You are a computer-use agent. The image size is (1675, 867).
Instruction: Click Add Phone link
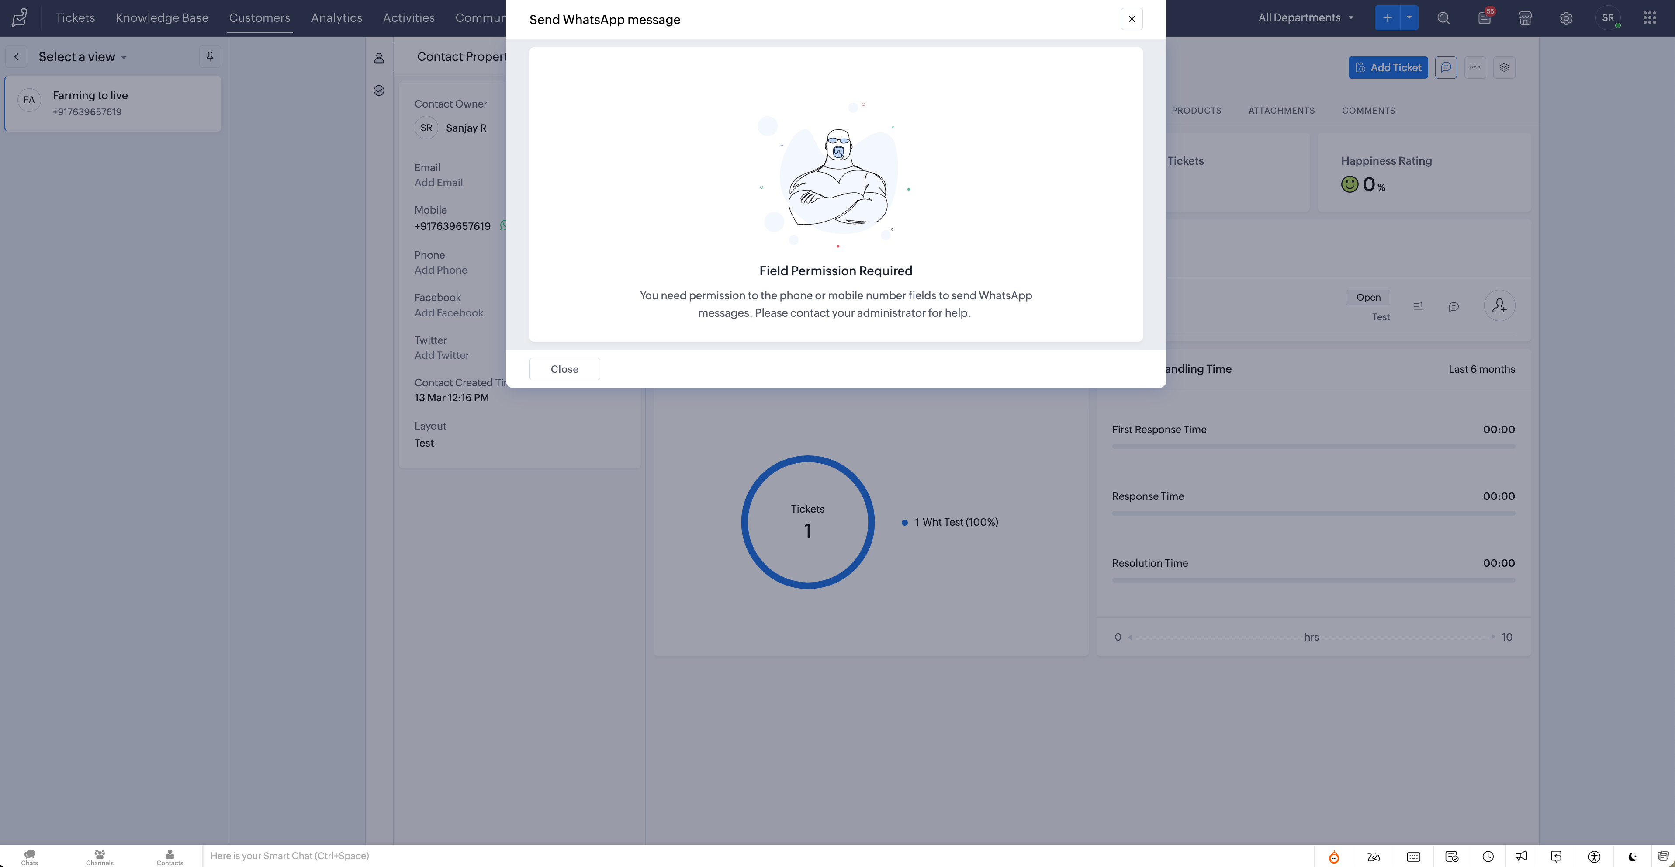pyautogui.click(x=441, y=270)
